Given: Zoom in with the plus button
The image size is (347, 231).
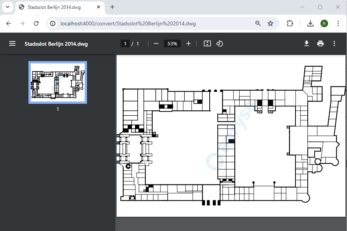Looking at the screenshot, I should (189, 43).
